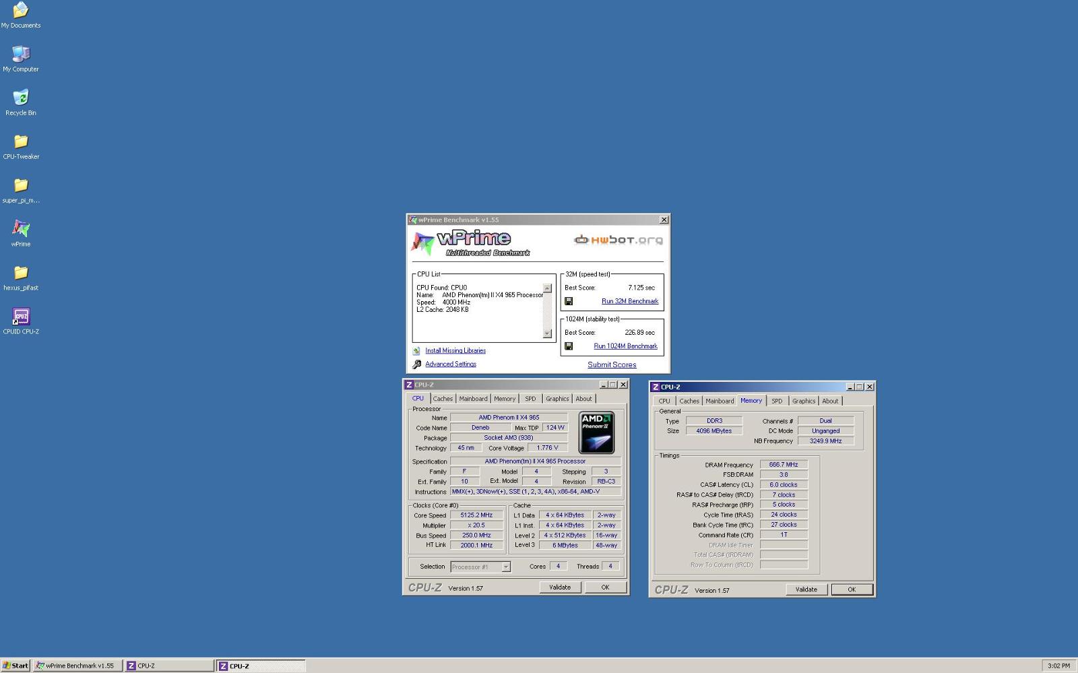Click the wPrime window title bar icon
1078x673 pixels.
[412, 220]
